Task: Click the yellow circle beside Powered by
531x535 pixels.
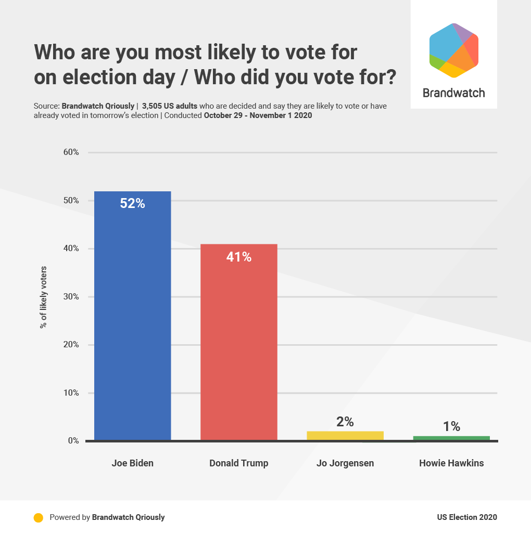Action: point(38,517)
